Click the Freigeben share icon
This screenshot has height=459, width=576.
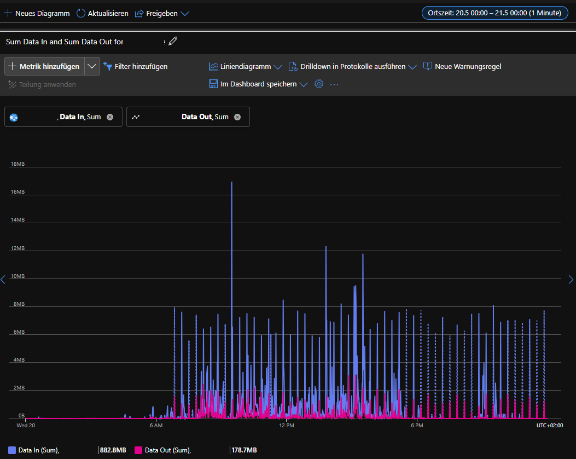(139, 14)
